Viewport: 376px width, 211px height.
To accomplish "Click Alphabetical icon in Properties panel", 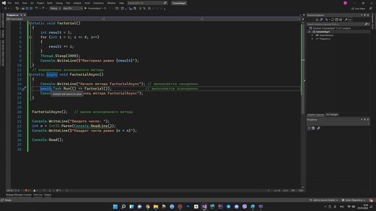I will click(313, 128).
